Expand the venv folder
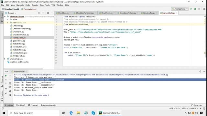207x116 pixels. [x=8, y=23]
